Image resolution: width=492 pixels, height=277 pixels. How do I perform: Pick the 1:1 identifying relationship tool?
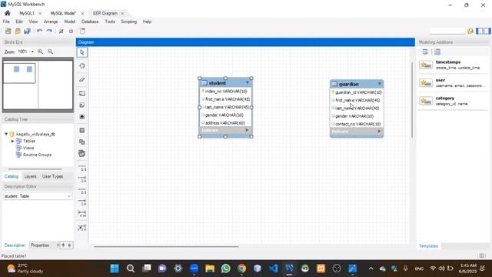tap(82, 192)
